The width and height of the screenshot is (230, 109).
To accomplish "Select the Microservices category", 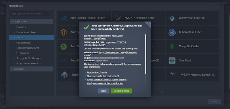I will click(23, 43).
